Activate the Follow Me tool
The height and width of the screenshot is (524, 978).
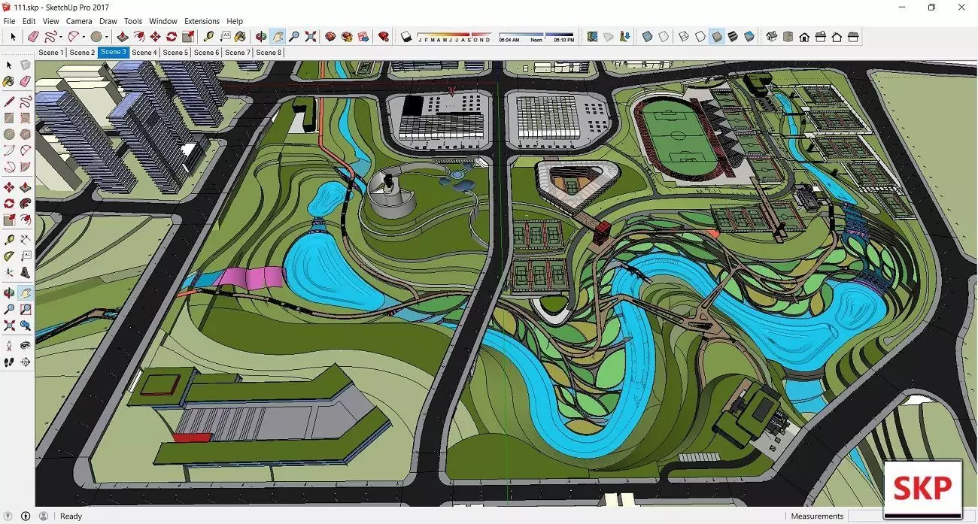pyautogui.click(x=26, y=203)
